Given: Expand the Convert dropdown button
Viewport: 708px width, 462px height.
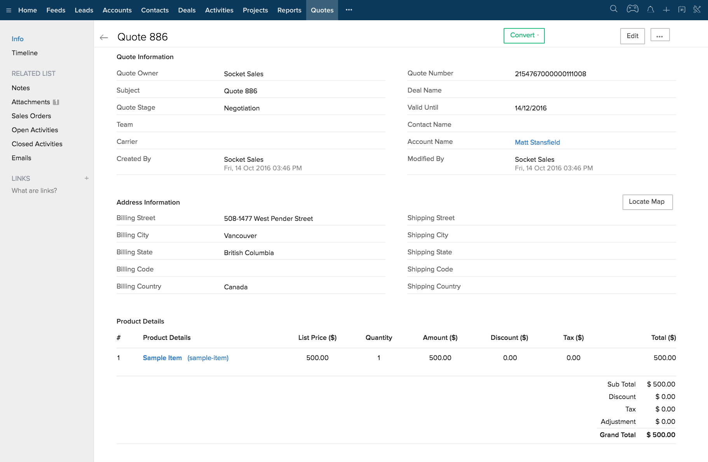Looking at the screenshot, I should point(524,35).
